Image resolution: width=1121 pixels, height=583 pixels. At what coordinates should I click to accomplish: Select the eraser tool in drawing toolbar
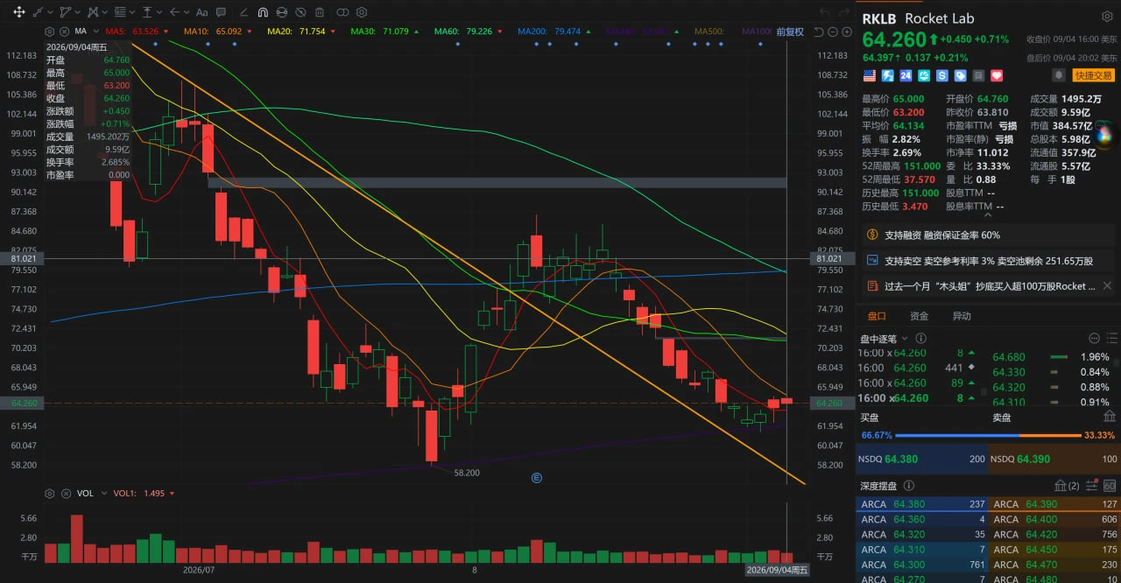243,12
